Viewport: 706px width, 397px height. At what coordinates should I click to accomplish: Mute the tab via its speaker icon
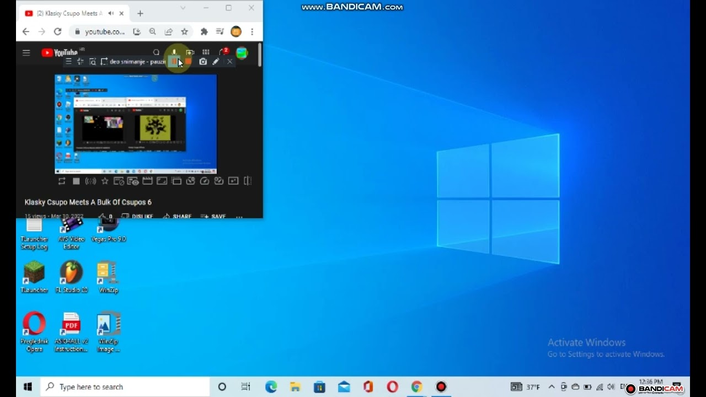click(111, 13)
